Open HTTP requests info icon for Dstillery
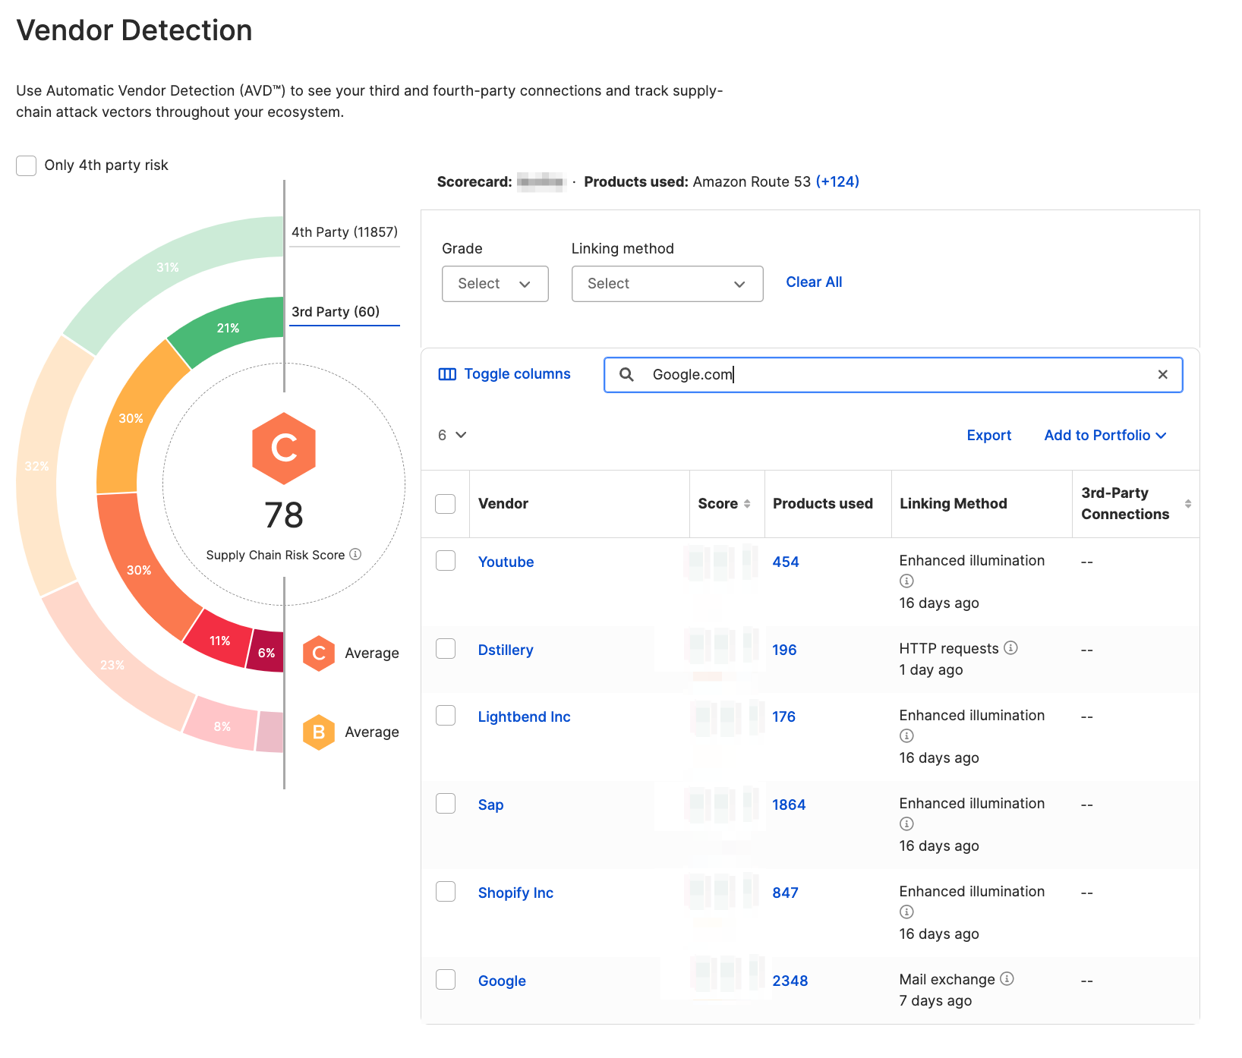The image size is (1242, 1058). tap(1010, 648)
